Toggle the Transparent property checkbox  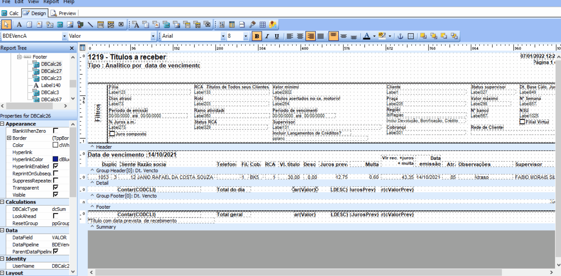(x=56, y=187)
